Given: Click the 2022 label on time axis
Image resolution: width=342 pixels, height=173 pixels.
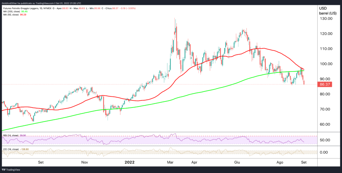Looking at the screenshot, I should [129, 162].
